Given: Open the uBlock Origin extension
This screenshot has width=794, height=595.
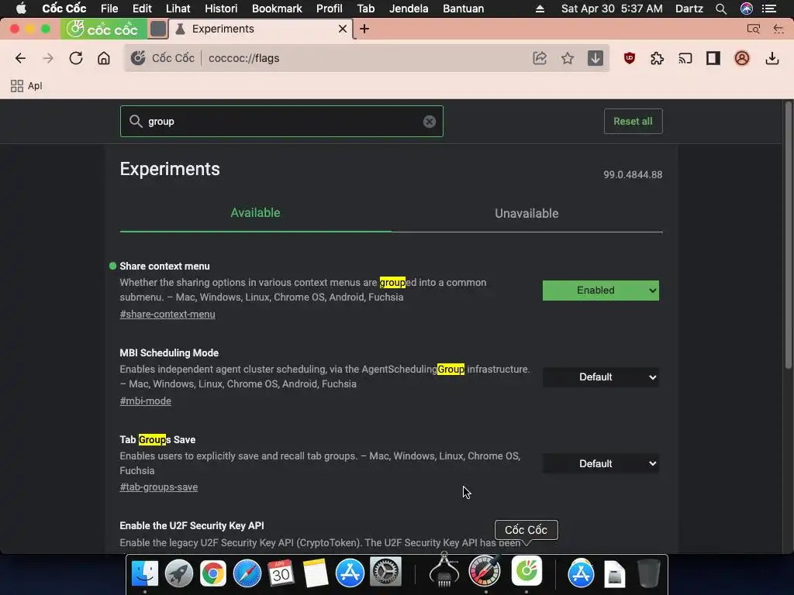Looking at the screenshot, I should click(x=630, y=58).
